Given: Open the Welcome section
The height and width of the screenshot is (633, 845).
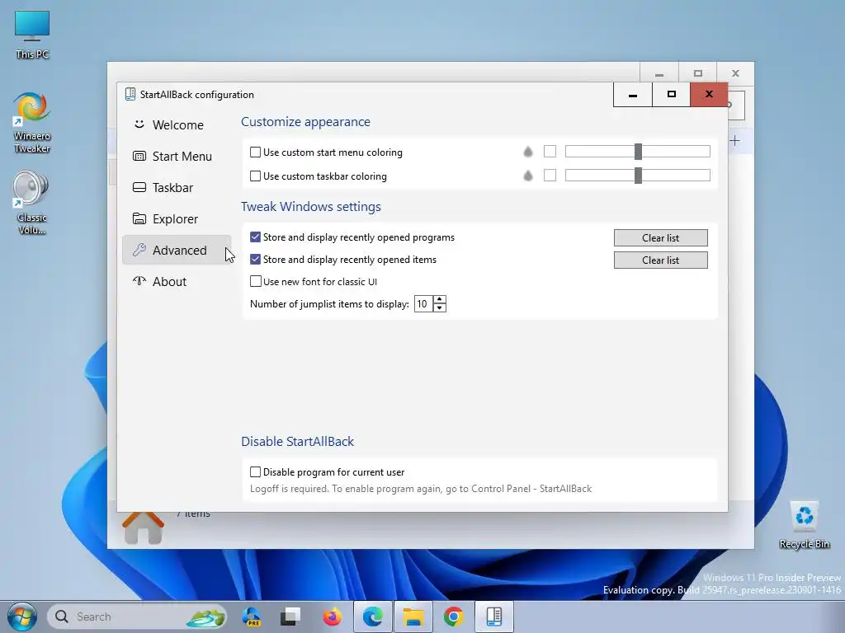Looking at the screenshot, I should [177, 125].
